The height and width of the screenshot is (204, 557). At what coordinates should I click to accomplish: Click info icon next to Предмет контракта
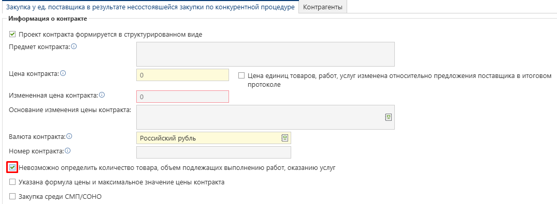74,47
